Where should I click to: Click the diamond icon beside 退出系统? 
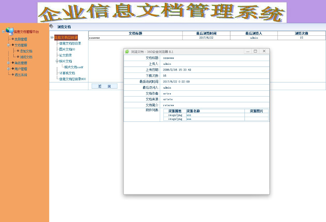pos(12,74)
